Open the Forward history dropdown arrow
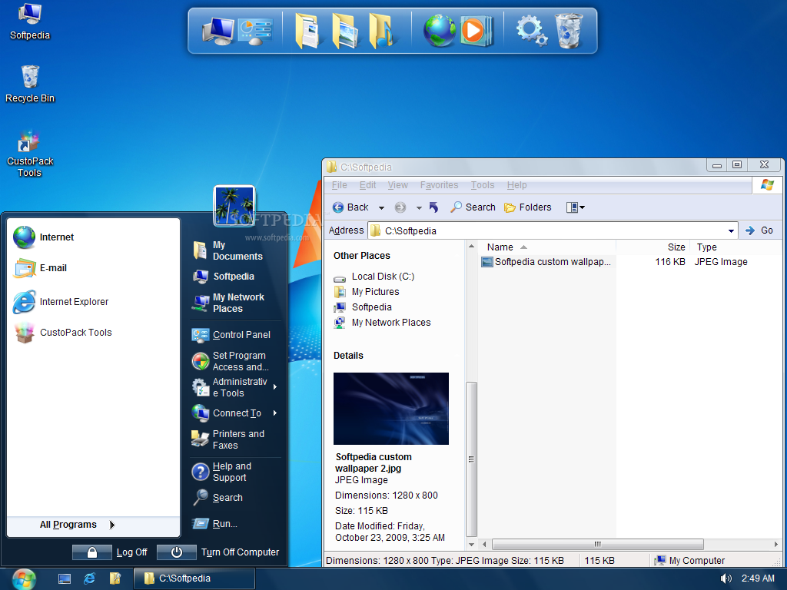787x590 pixels. pos(419,207)
